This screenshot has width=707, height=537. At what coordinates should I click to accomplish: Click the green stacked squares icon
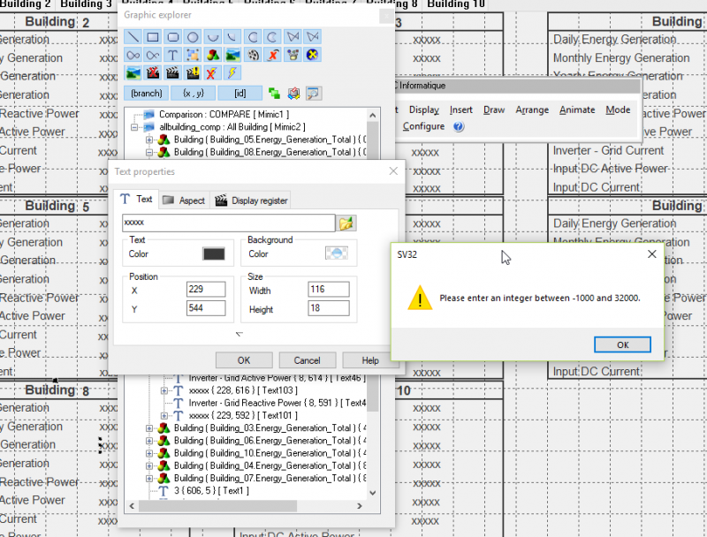pyautogui.click(x=274, y=94)
